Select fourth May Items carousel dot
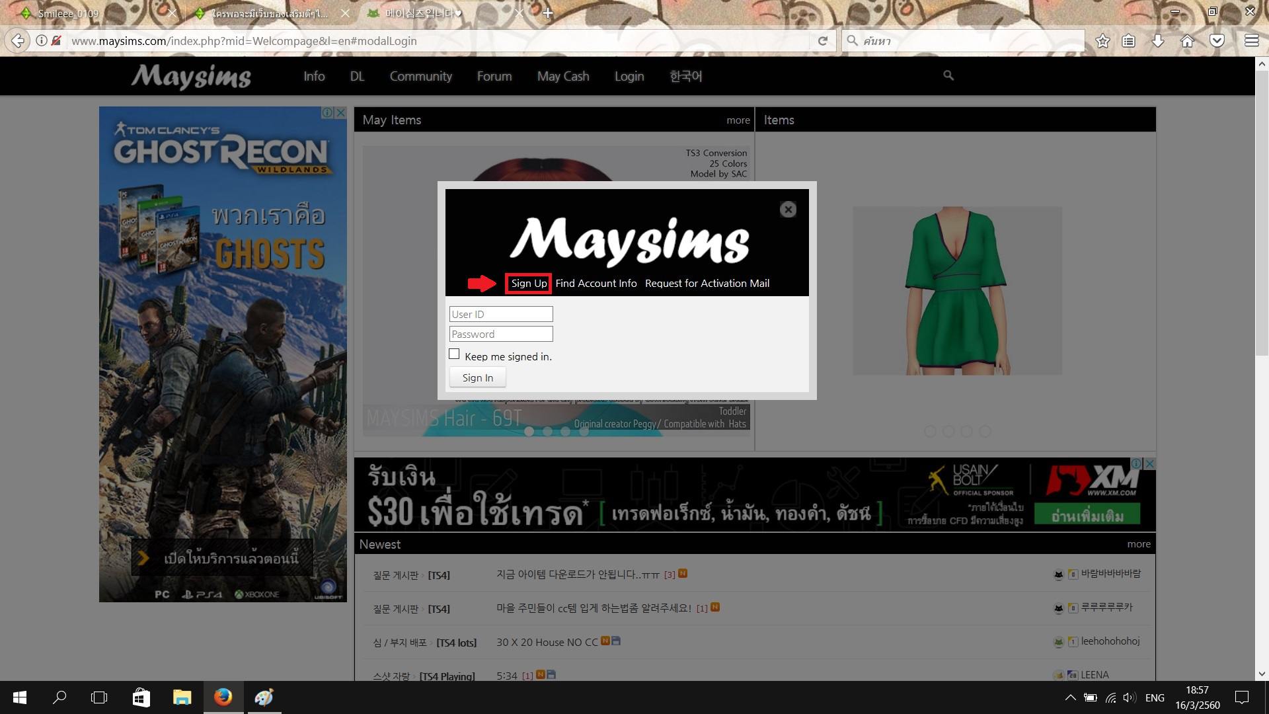The height and width of the screenshot is (714, 1269). click(584, 431)
